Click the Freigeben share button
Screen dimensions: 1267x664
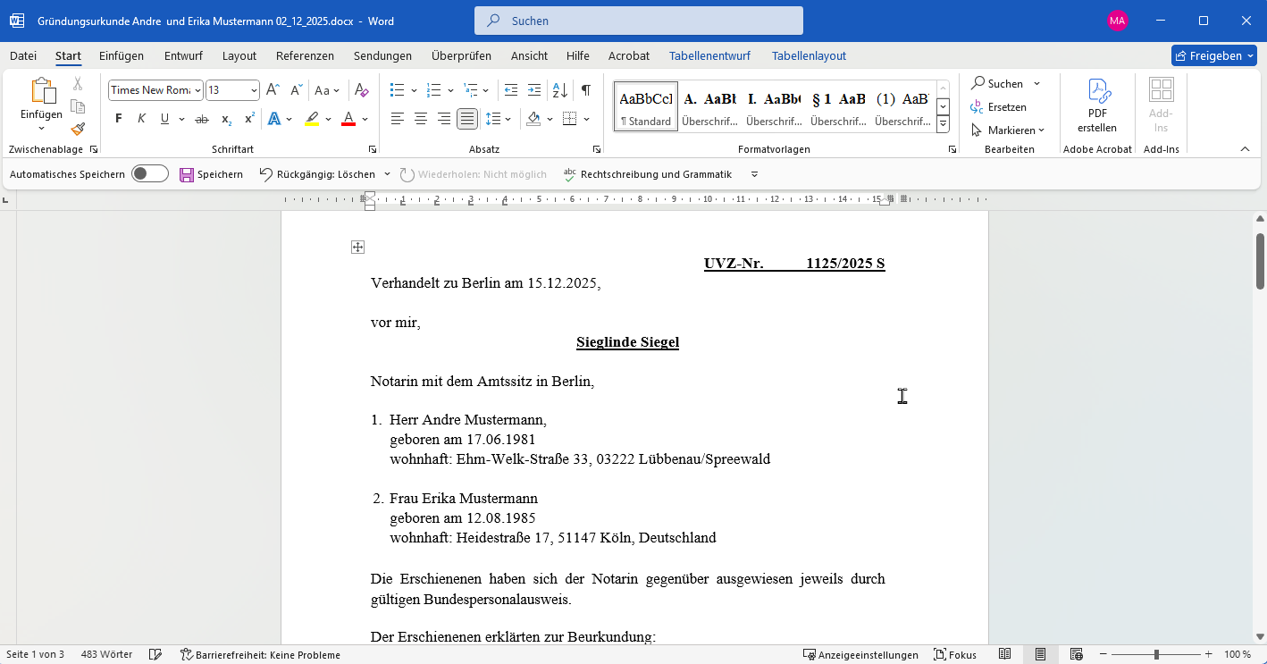pos(1212,55)
